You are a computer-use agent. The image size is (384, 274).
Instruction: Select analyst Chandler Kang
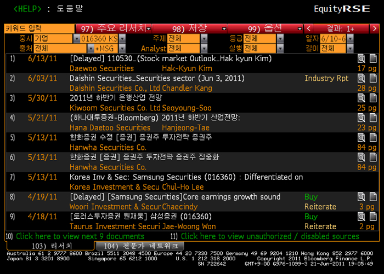[187, 88]
